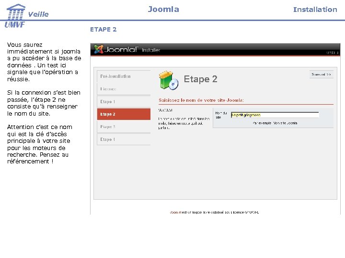345x258 pixels.
Task: Click the 'Joomla' slide title at top
Action: click(x=163, y=9)
